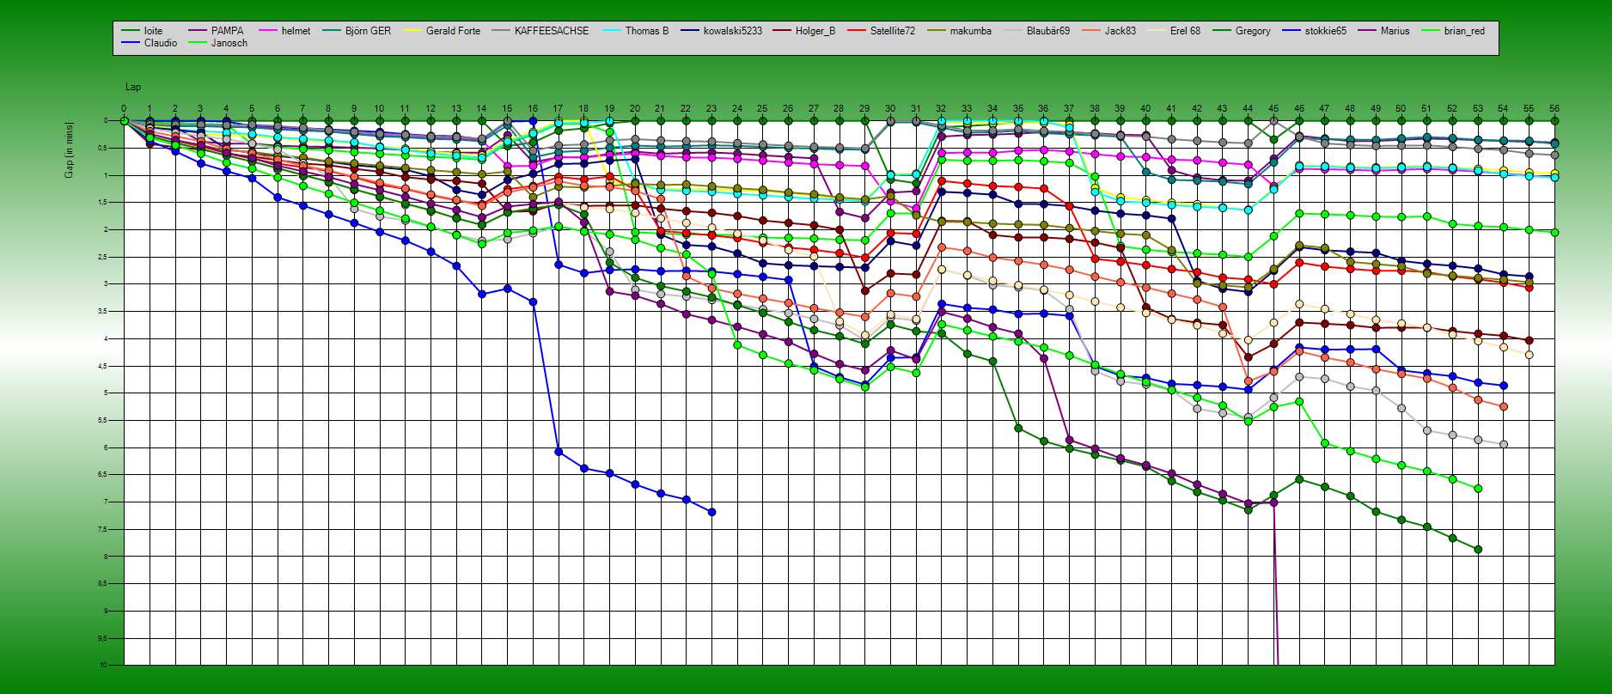Select brian_red in the legend
Image resolution: width=1612 pixels, height=694 pixels.
pyautogui.click(x=1464, y=31)
